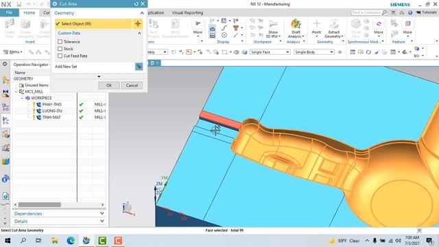The width and height of the screenshot is (439, 247).
Task: Select the TINH-MAT operation
Action: pos(51,117)
